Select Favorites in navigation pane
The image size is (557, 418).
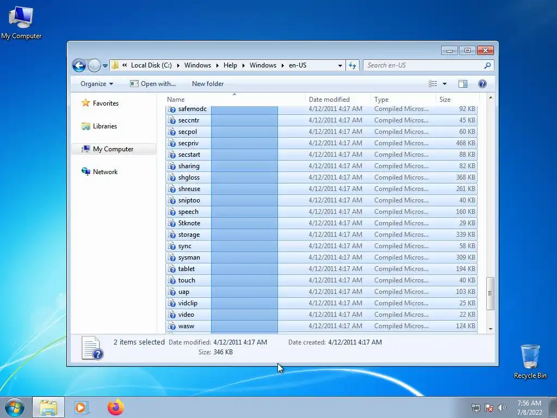coord(106,103)
